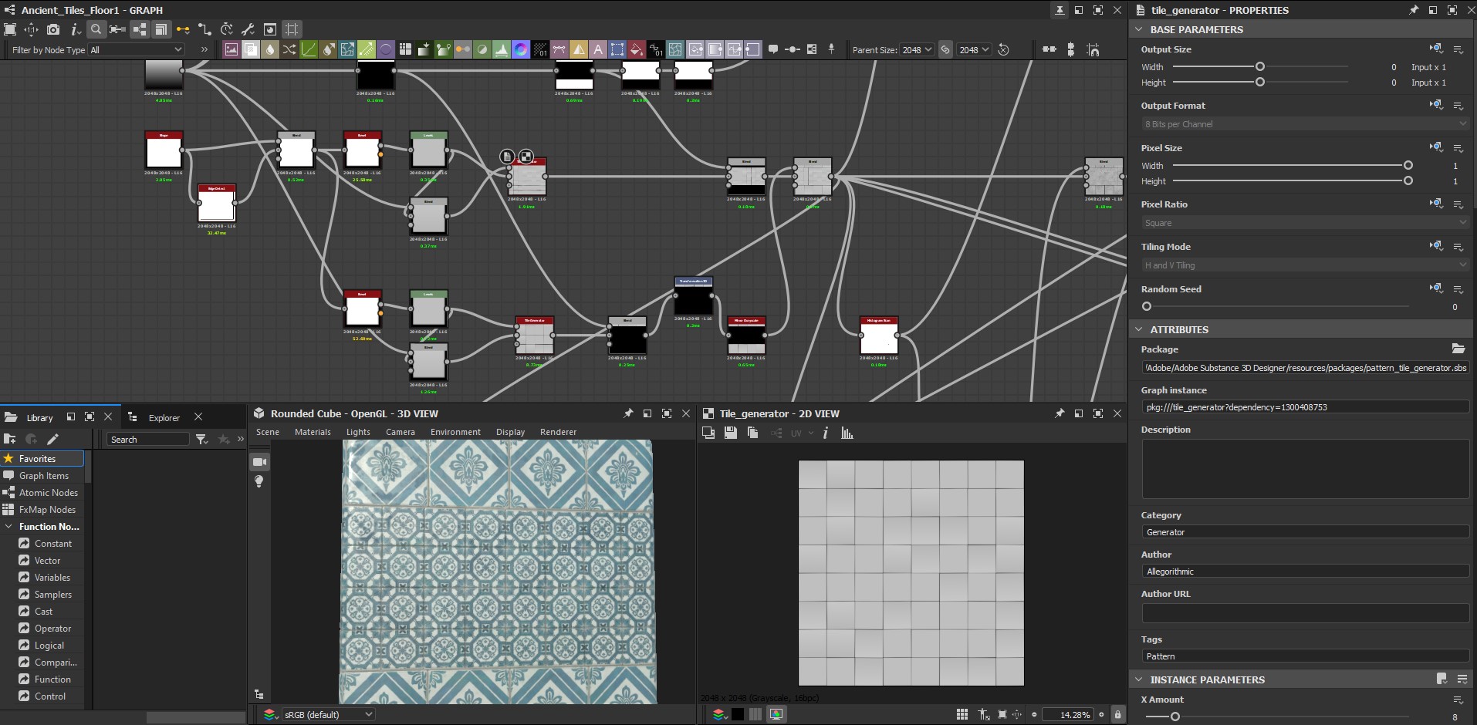
Task: Click the pin icon in the graph toolbar
Action: 831,49
